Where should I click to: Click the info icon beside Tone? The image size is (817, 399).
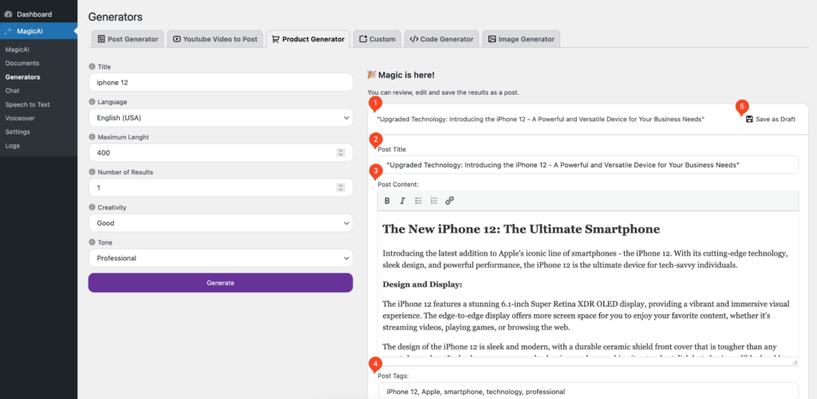tap(92, 242)
